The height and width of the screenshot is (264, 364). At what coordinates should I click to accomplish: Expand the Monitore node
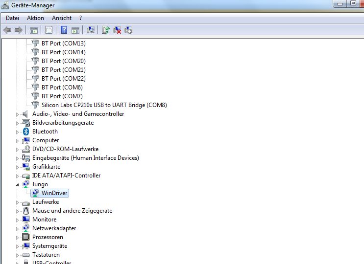coord(17,220)
